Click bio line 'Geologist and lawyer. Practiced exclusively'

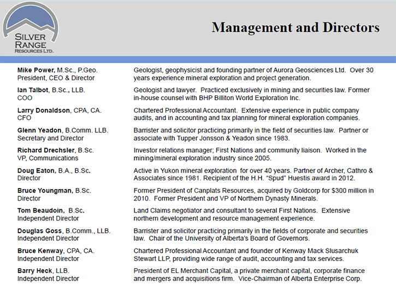[x=251, y=90]
